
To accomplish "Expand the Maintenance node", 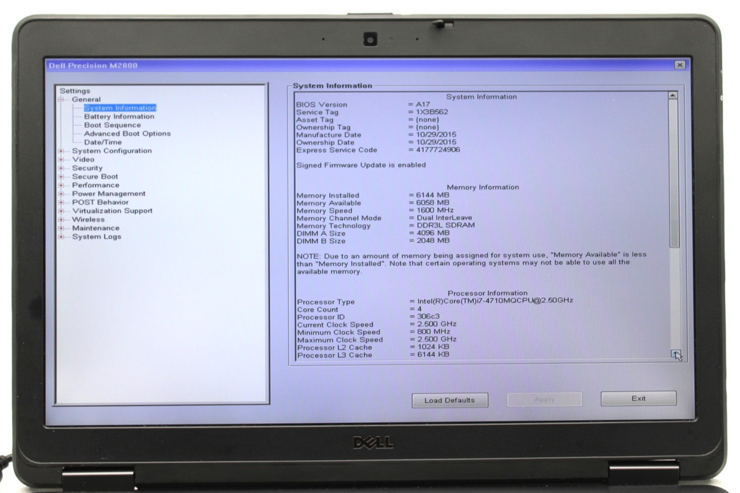I will [62, 228].
